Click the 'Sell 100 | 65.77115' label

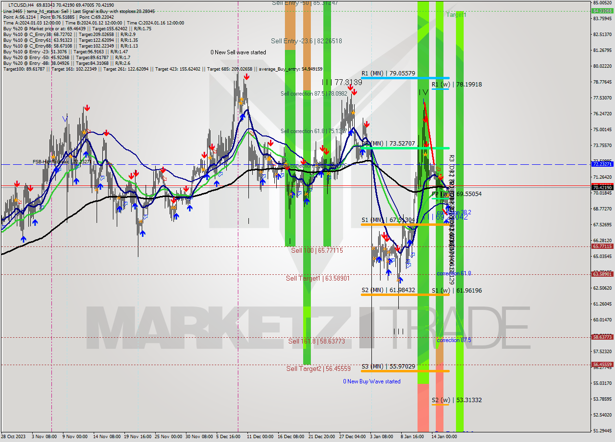click(x=317, y=251)
